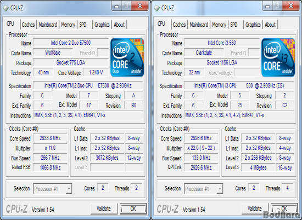Viewport: 302px width, 220px height.
Task: Click bus speed value '266.7 MHz'
Action: click(50, 158)
